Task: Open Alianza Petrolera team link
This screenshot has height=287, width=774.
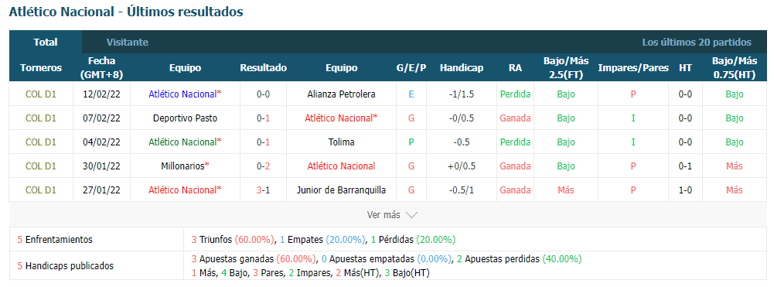Action: pos(341,94)
